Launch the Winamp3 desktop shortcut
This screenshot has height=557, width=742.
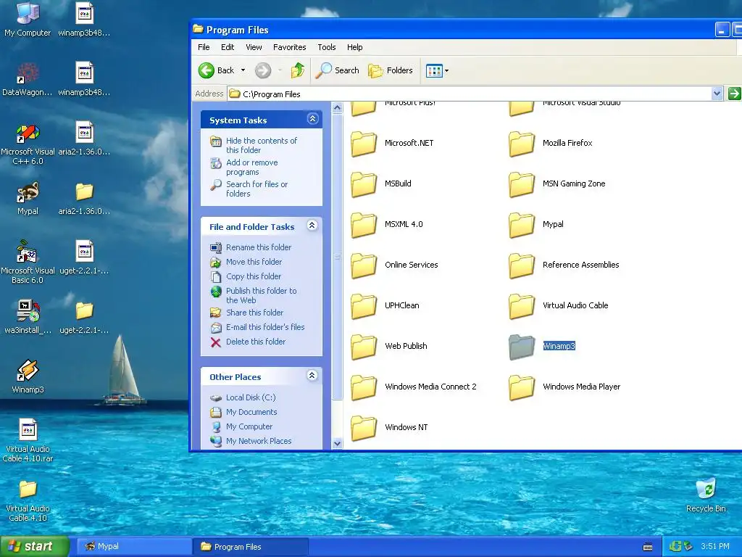(x=28, y=376)
